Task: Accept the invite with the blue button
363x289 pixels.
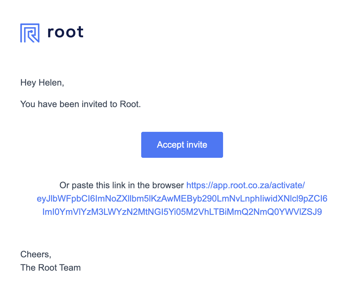Action: click(x=182, y=145)
